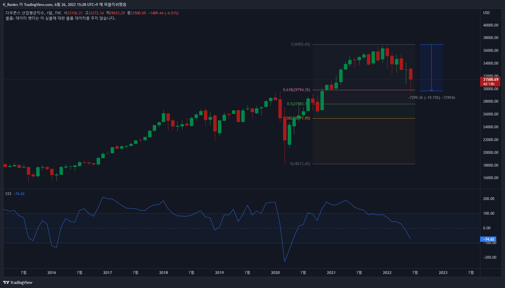Click the close value 종31500.69 in legend

pyautogui.click(x=137, y=13)
